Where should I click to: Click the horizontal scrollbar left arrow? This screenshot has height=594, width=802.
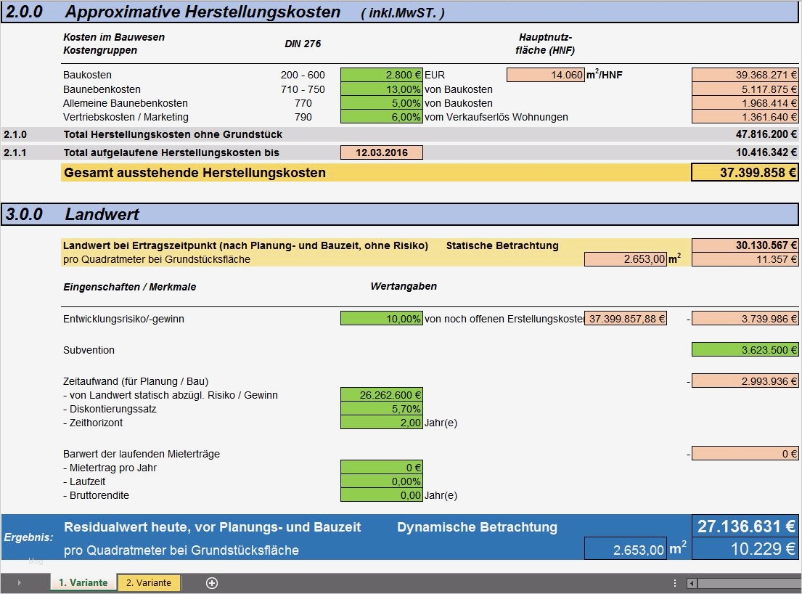tap(692, 583)
